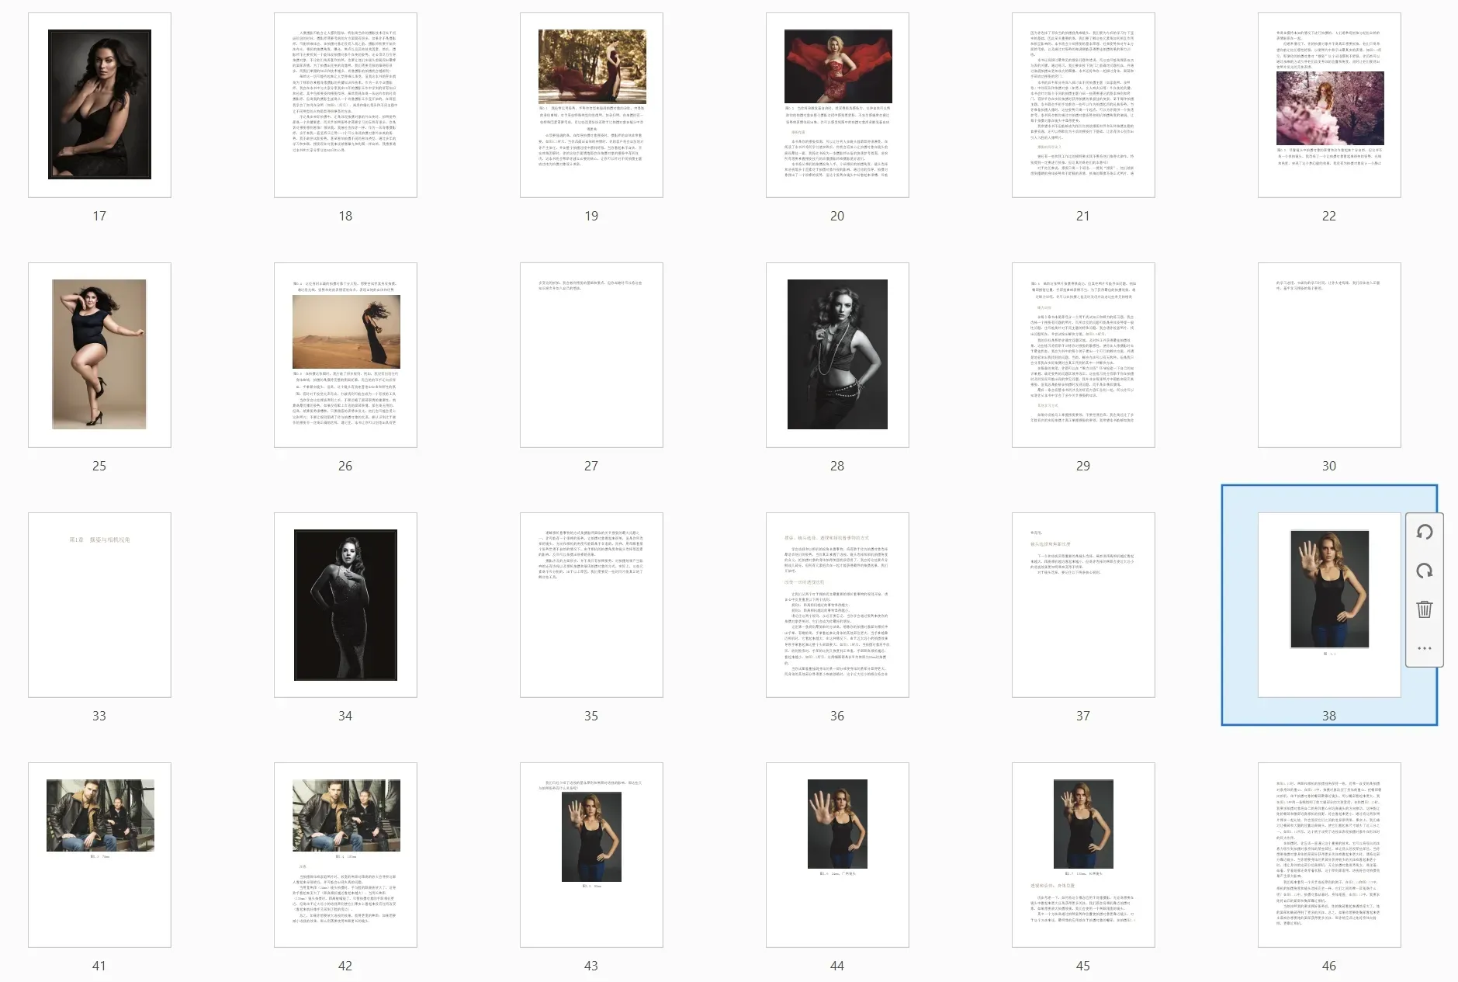Screen dimensions: 1458x982
Task: Select page 17 portrait thumbnail
Action: 99,105
